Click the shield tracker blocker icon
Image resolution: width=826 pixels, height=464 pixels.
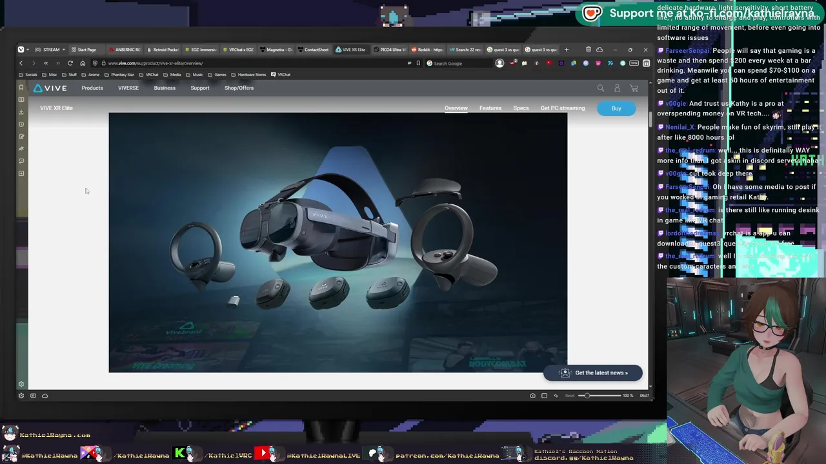(95, 63)
